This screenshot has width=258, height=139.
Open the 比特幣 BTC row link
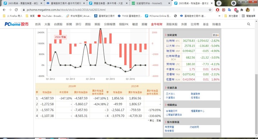[x=173, y=41]
